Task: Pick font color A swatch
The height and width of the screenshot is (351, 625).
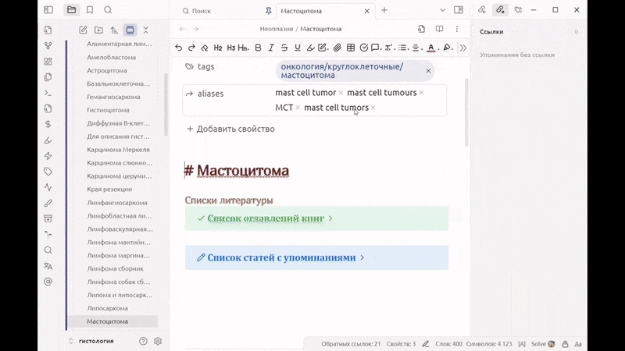Action: click(x=432, y=48)
